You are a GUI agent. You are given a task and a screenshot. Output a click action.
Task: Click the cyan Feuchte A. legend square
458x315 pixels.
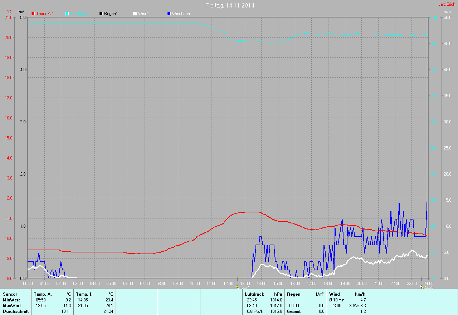[x=67, y=14]
